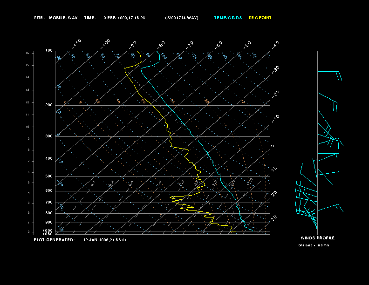369x285 pixels.
Task: Click the '12' height scale tick label
Action: click(x=27, y=102)
